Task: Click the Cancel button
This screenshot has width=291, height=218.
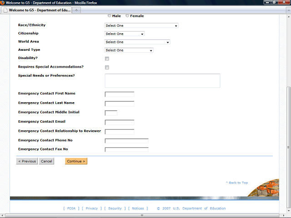Action: pyautogui.click(x=46, y=161)
